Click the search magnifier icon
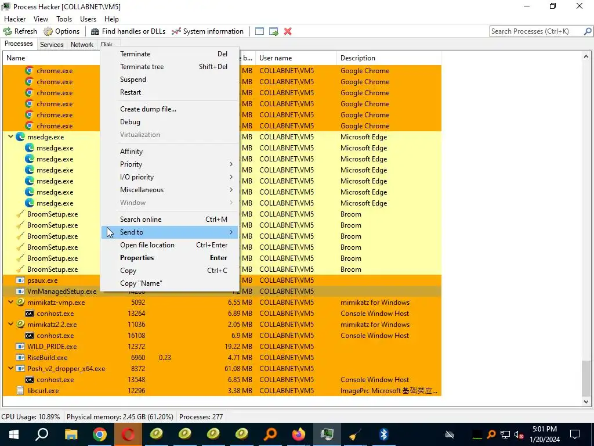The width and height of the screenshot is (594, 446). pyautogui.click(x=588, y=31)
